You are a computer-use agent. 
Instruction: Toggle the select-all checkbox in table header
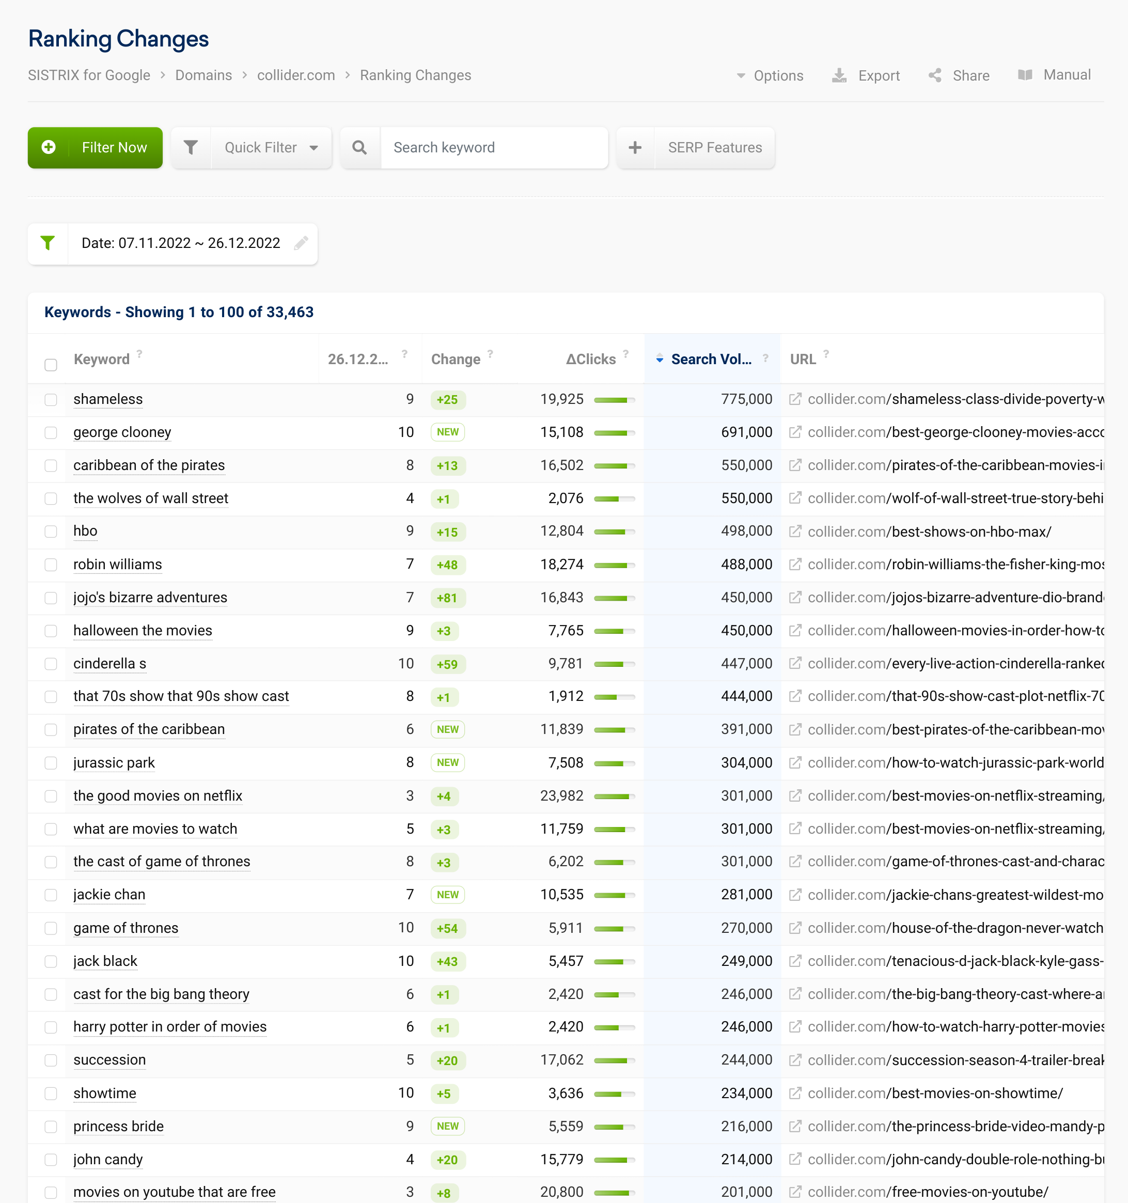51,365
